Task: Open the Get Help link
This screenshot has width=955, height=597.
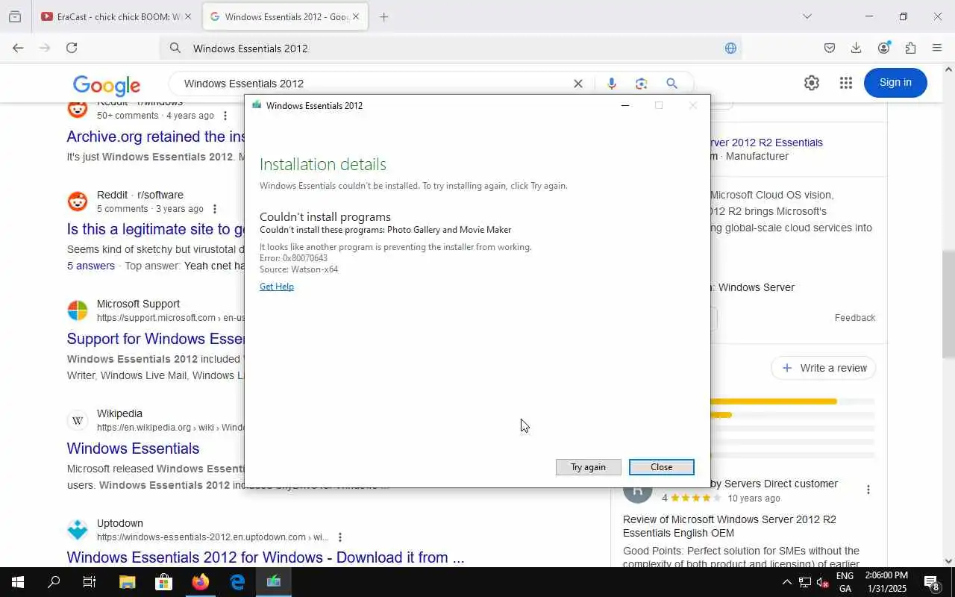Action: (x=277, y=287)
